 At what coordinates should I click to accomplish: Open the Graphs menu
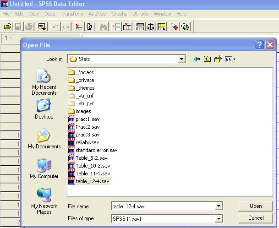pyautogui.click(x=119, y=14)
